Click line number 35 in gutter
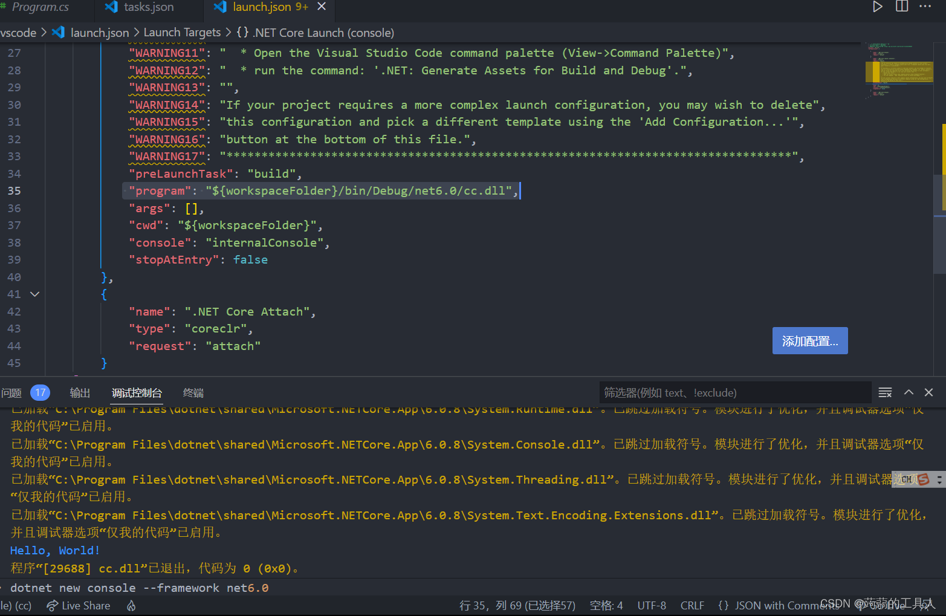This screenshot has height=616, width=946. pos(14,191)
